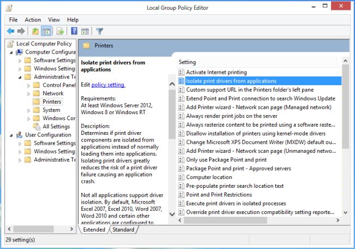Click the application icon in title bar
Image resolution: width=355 pixels, height=249 pixels.
(9, 8)
